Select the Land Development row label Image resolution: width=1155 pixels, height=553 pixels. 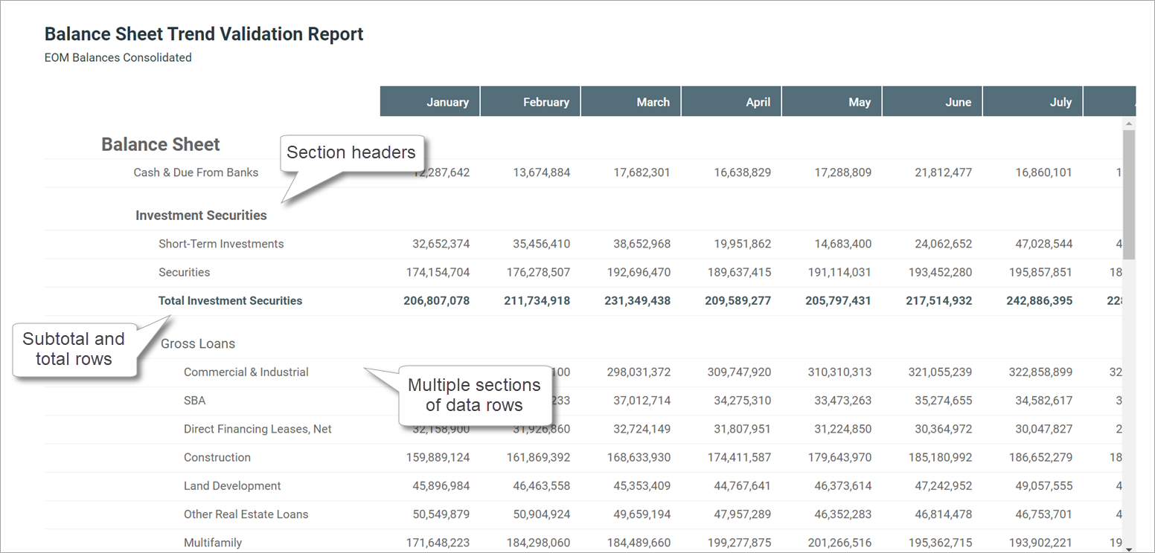(x=232, y=486)
